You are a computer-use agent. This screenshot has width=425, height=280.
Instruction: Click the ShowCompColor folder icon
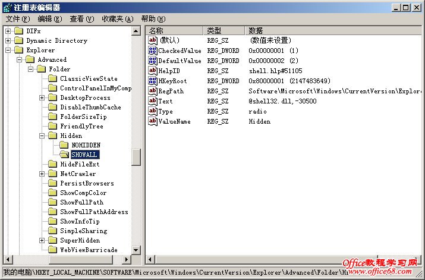tap(52, 193)
